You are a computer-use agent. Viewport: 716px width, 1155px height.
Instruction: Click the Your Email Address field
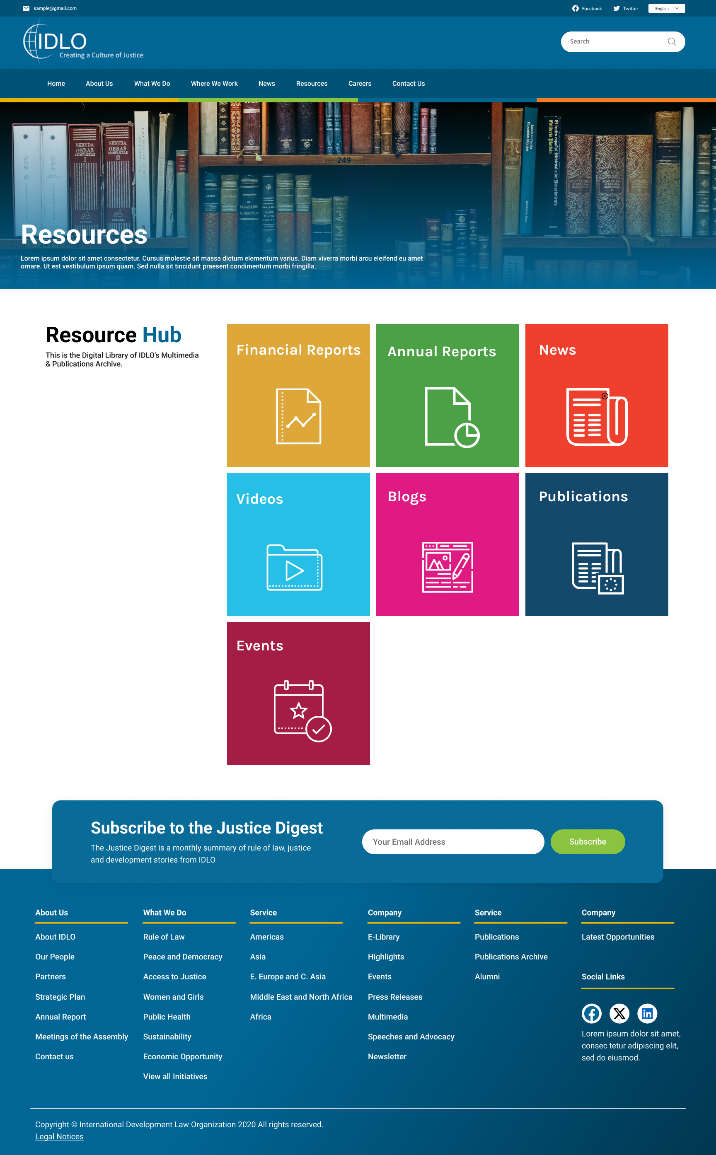pos(453,842)
